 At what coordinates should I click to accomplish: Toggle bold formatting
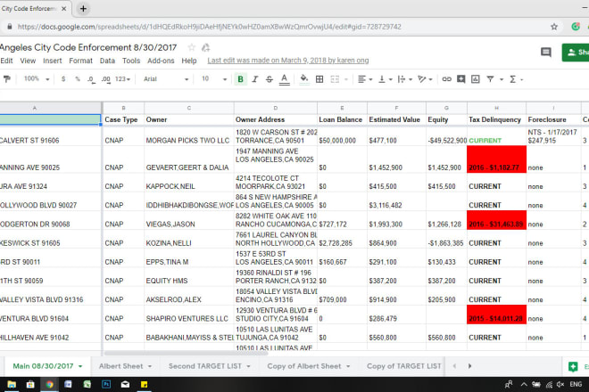click(240, 79)
